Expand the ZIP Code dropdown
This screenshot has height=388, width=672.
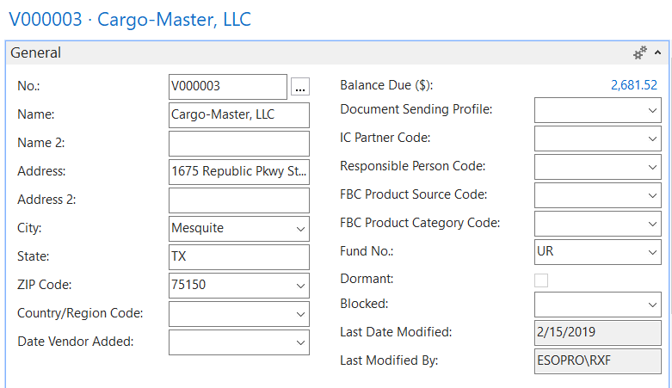pyautogui.click(x=300, y=286)
